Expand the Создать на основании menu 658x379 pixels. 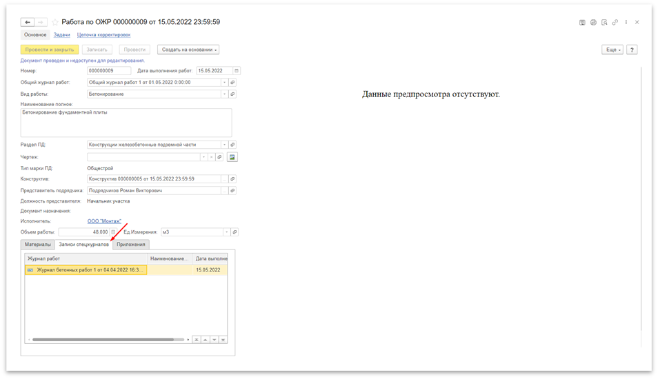(x=188, y=50)
